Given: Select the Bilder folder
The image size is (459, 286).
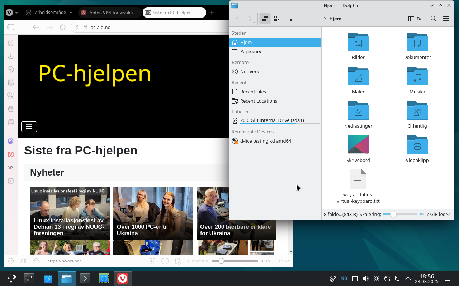Looking at the screenshot, I should [358, 46].
